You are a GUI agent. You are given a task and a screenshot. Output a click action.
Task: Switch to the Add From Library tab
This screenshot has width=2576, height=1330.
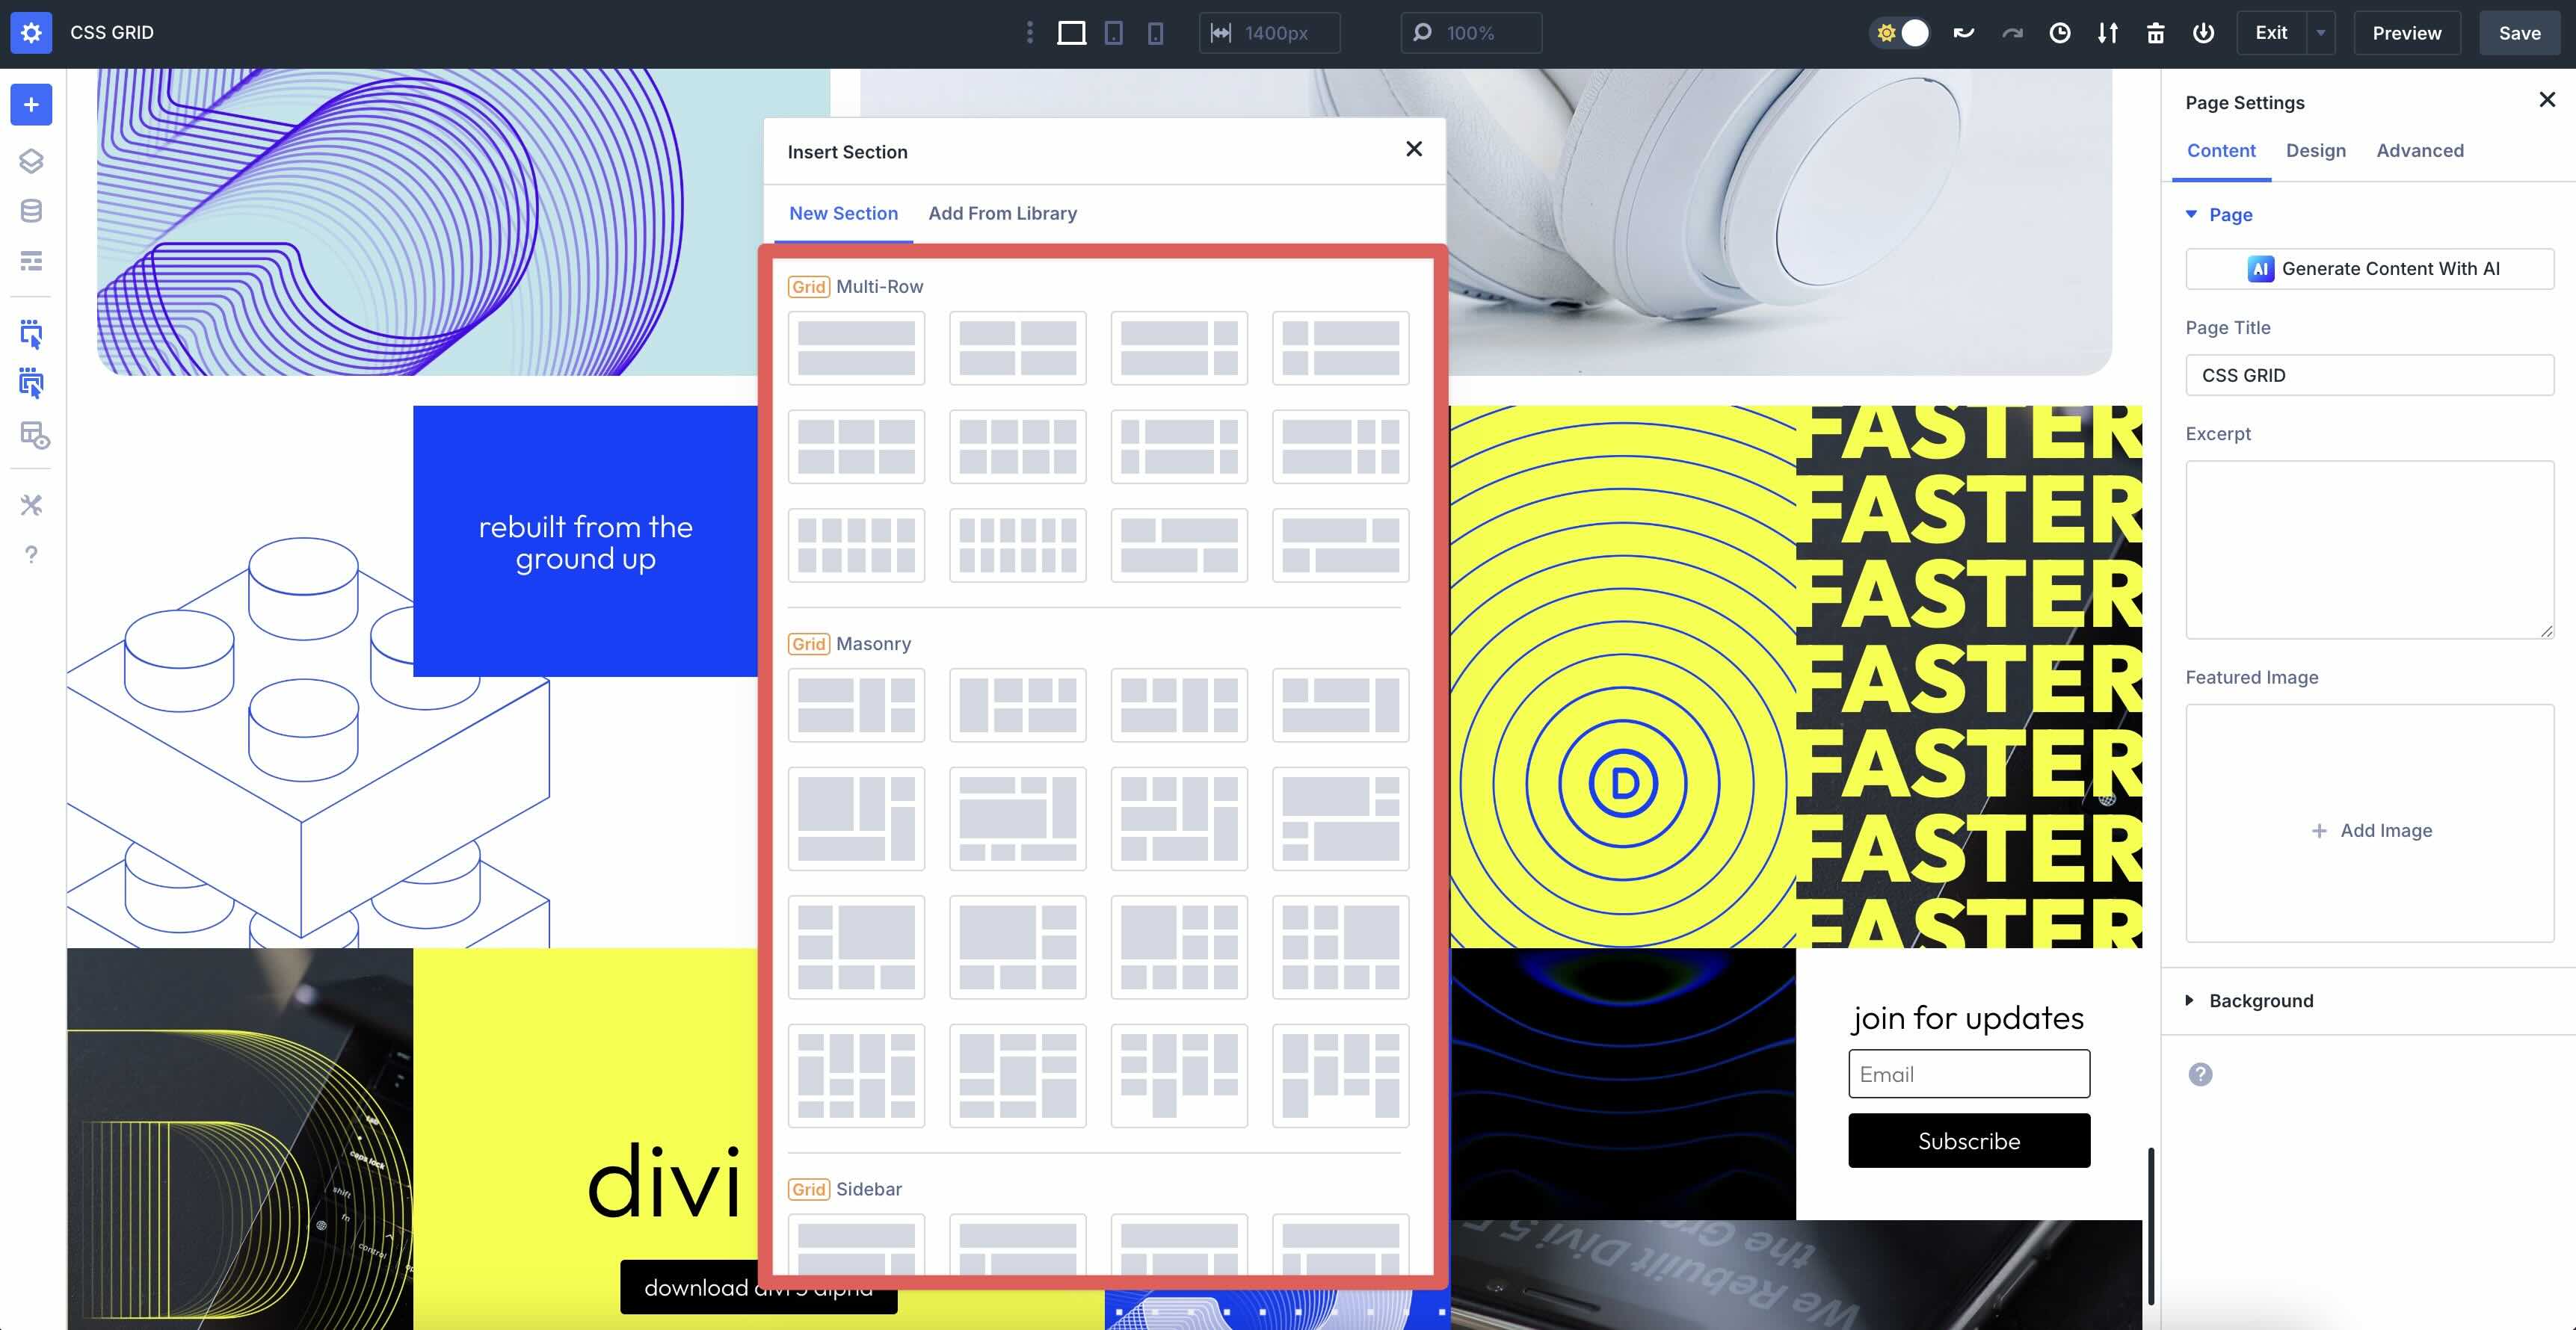click(x=1002, y=213)
